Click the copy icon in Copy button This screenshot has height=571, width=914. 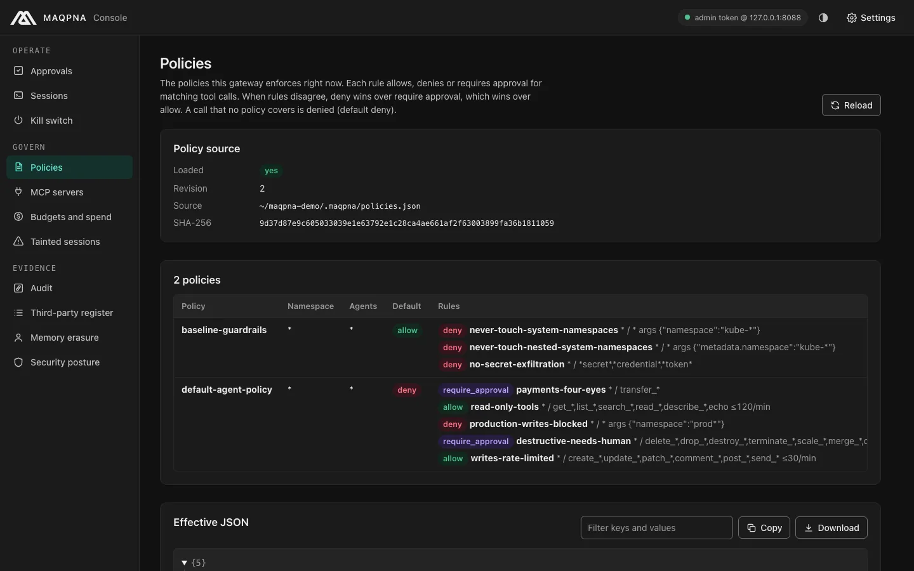tap(752, 528)
